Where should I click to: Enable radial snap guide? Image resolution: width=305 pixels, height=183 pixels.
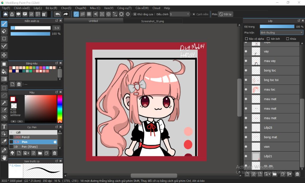coord(102,14)
